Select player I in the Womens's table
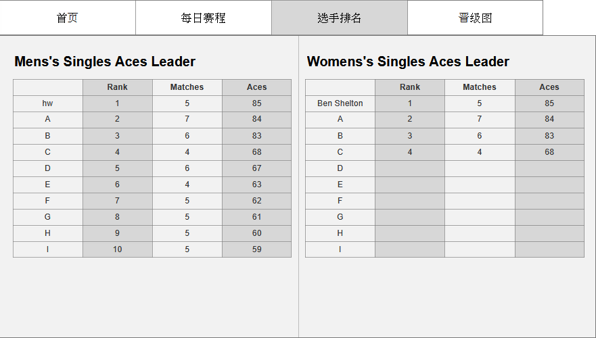 click(x=340, y=249)
